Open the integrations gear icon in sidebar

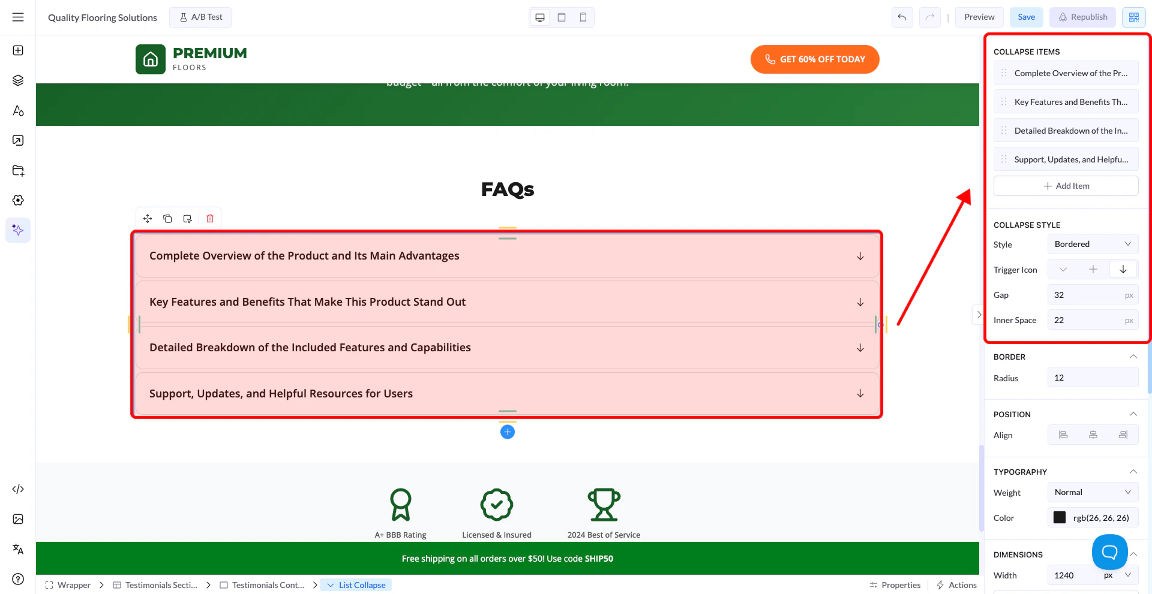coord(18,200)
